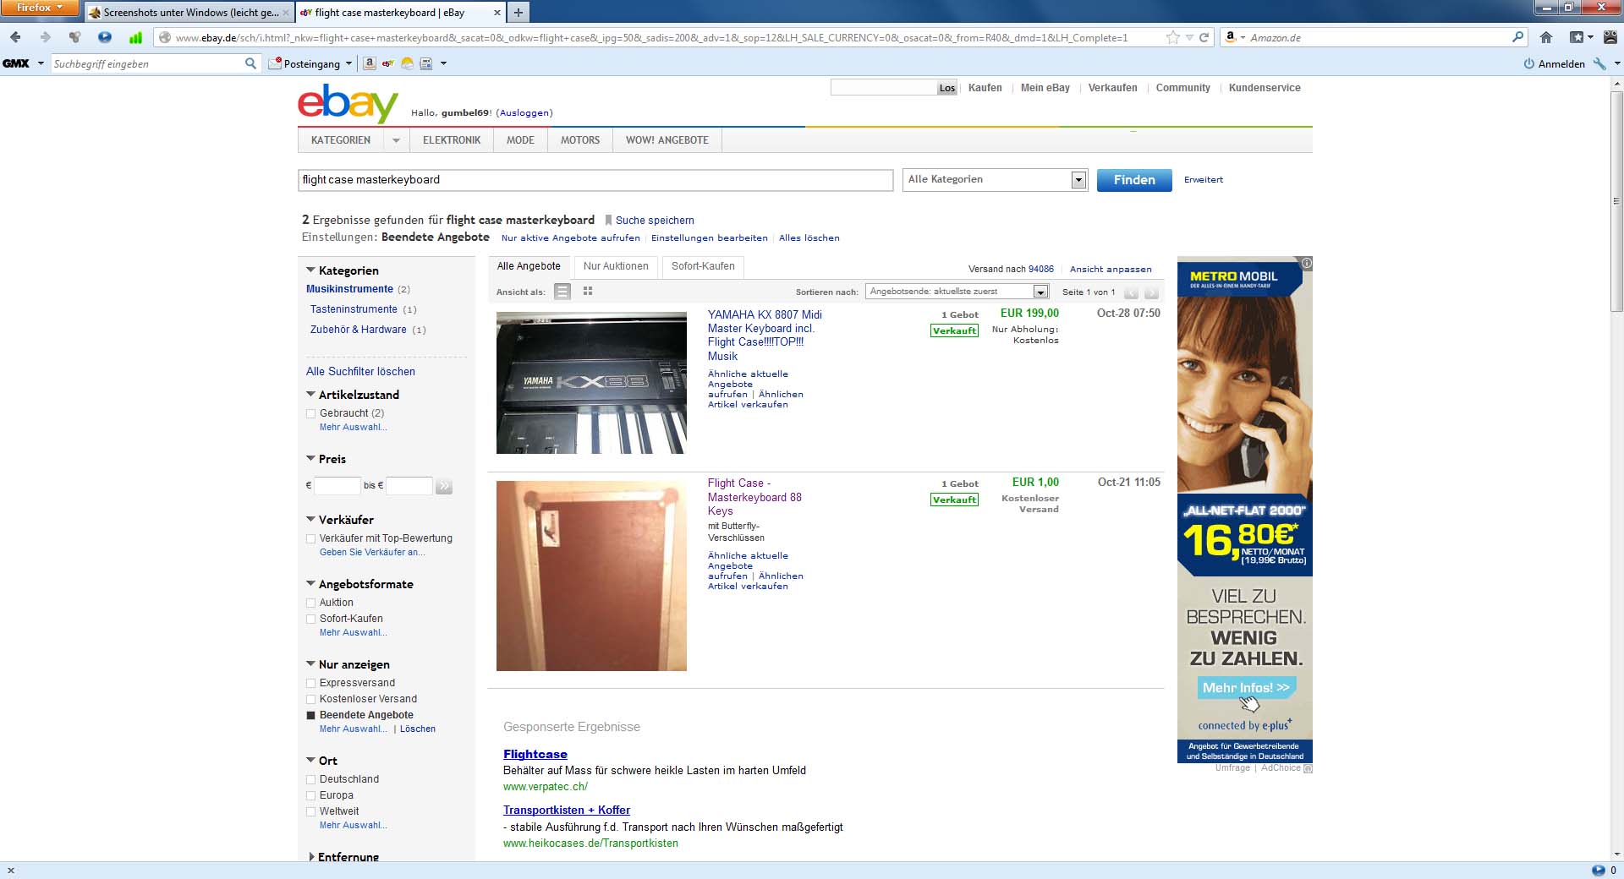Image resolution: width=1624 pixels, height=879 pixels.
Task: Click the green signal bars toolbar icon
Action: tap(135, 37)
